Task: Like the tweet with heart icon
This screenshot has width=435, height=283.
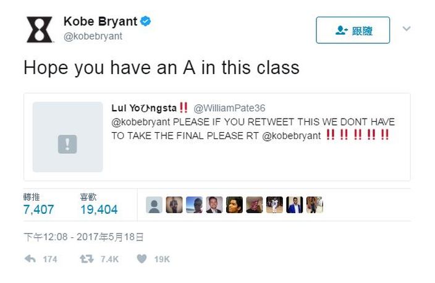Action: [141, 258]
